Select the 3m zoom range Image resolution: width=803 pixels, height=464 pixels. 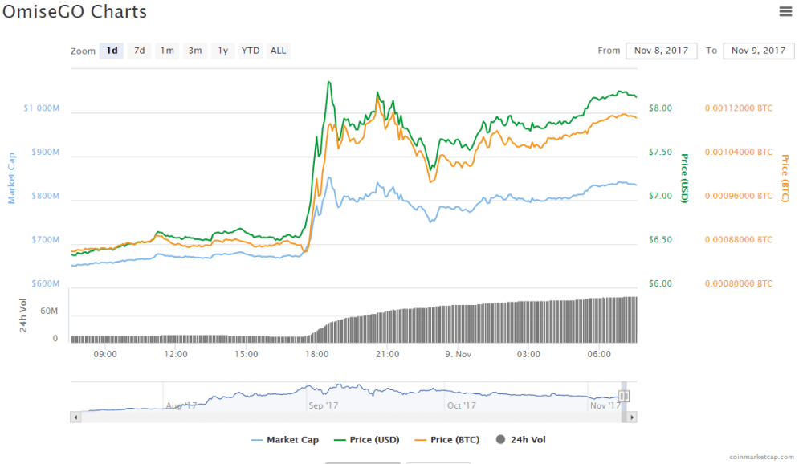tap(194, 51)
